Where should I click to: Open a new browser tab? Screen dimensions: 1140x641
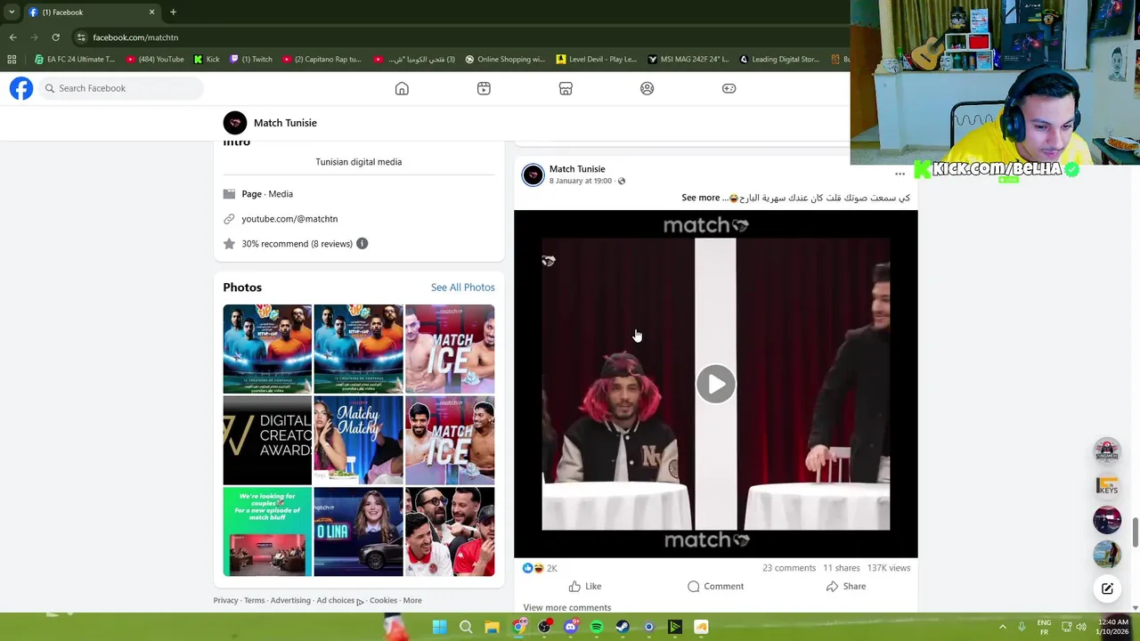tap(173, 12)
